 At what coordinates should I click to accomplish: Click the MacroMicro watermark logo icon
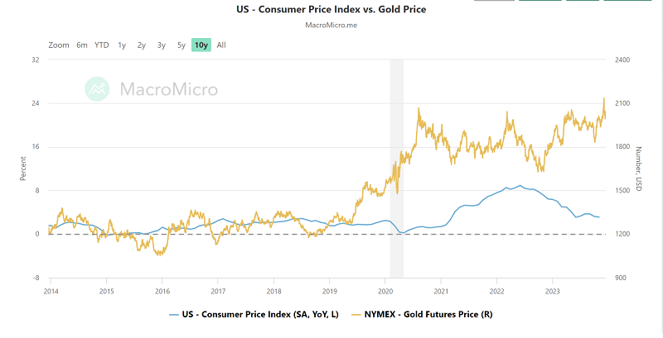99,88
